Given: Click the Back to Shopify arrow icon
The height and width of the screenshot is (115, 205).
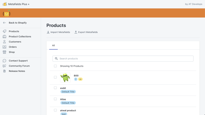Looking at the screenshot, I should click(4, 23).
